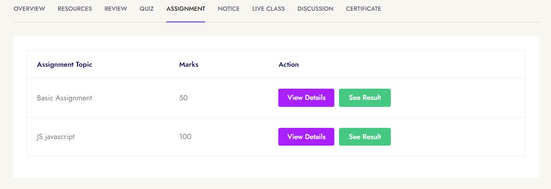The width and height of the screenshot is (551, 189).
Task: Select the Basic Assignment topic name
Action: pyautogui.click(x=64, y=98)
